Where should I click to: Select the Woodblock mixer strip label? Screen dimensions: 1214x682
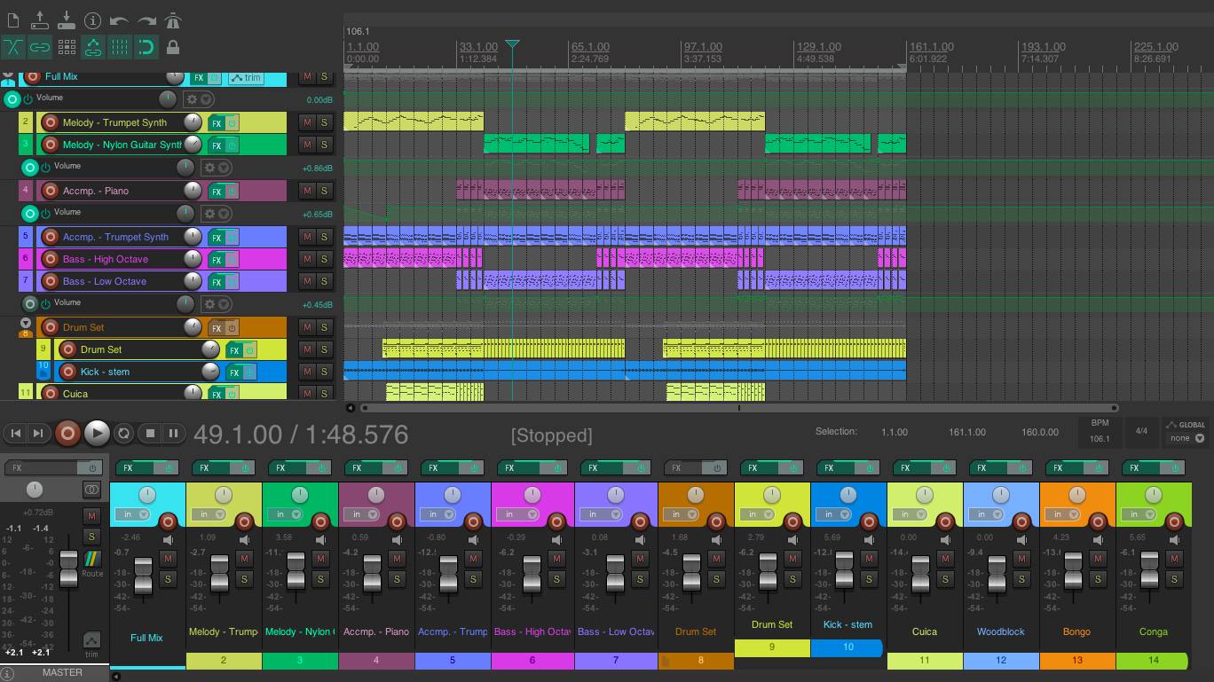coord(1001,632)
